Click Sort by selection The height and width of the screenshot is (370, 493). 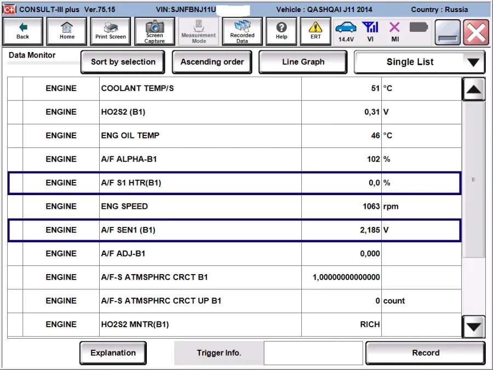[123, 62]
